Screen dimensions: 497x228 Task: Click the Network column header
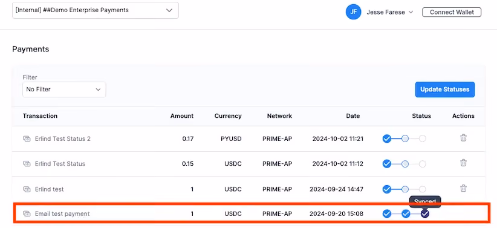click(x=279, y=116)
